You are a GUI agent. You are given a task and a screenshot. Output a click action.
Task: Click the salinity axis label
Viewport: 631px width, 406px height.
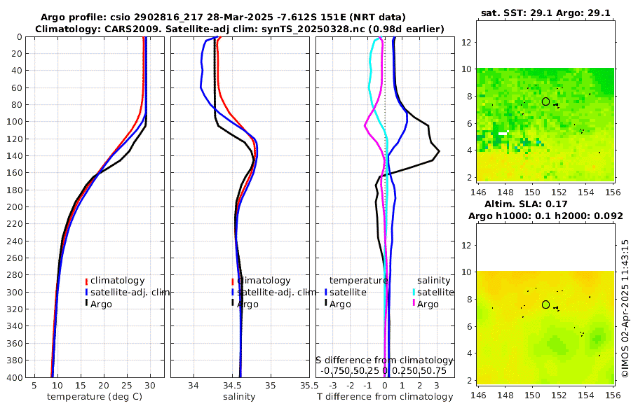(x=239, y=397)
